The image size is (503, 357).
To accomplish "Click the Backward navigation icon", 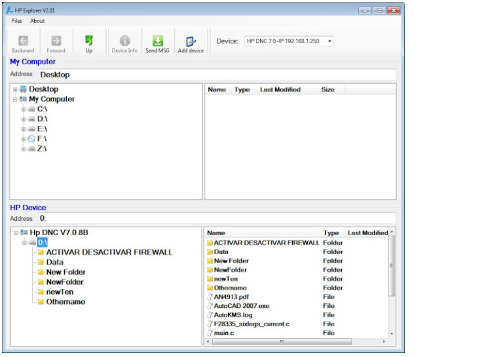I will tap(23, 41).
